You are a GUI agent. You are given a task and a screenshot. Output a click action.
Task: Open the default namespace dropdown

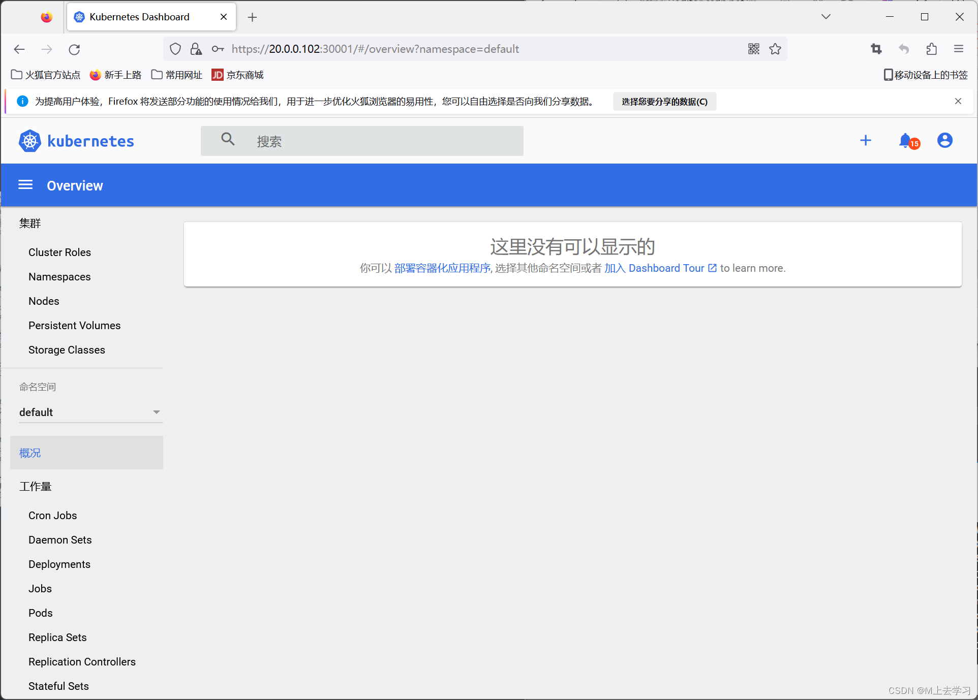point(90,412)
